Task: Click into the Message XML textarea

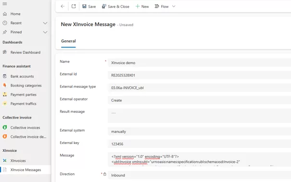Action: click(199, 159)
